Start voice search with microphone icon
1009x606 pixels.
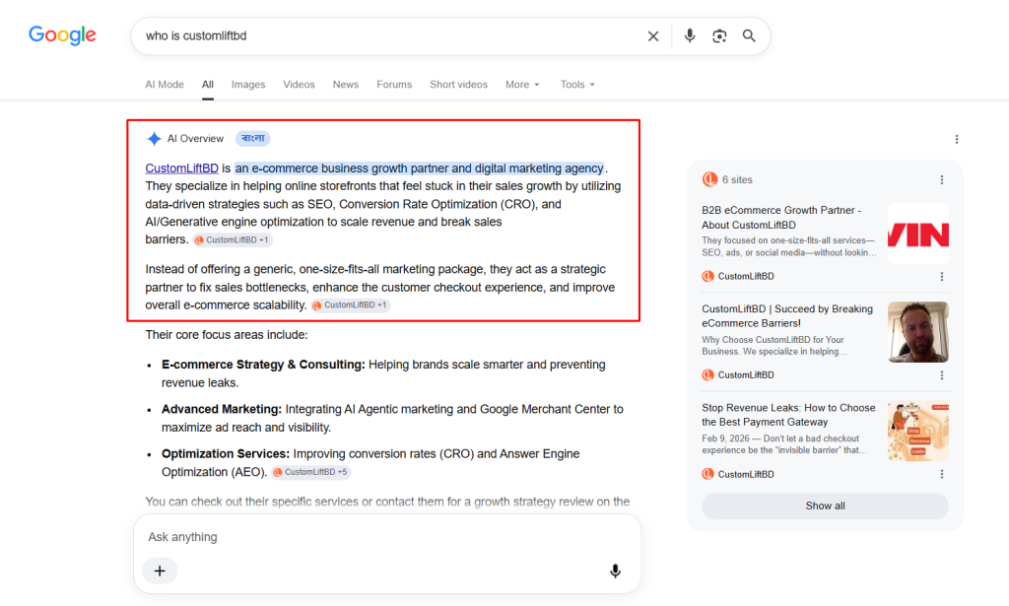click(689, 36)
